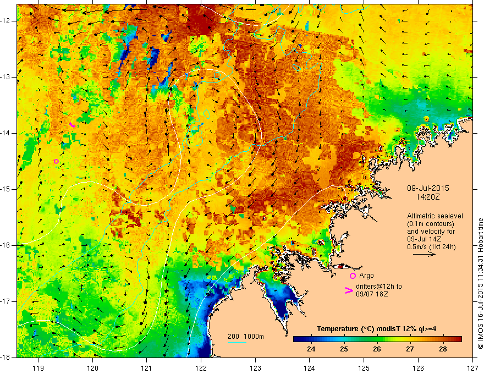Click the longitude axis label 126
This screenshot has width=484, height=374.
(418, 368)
